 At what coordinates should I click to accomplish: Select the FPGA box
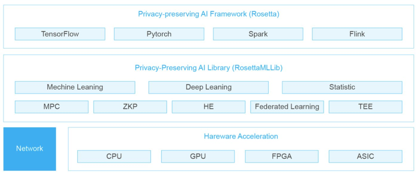(282, 156)
